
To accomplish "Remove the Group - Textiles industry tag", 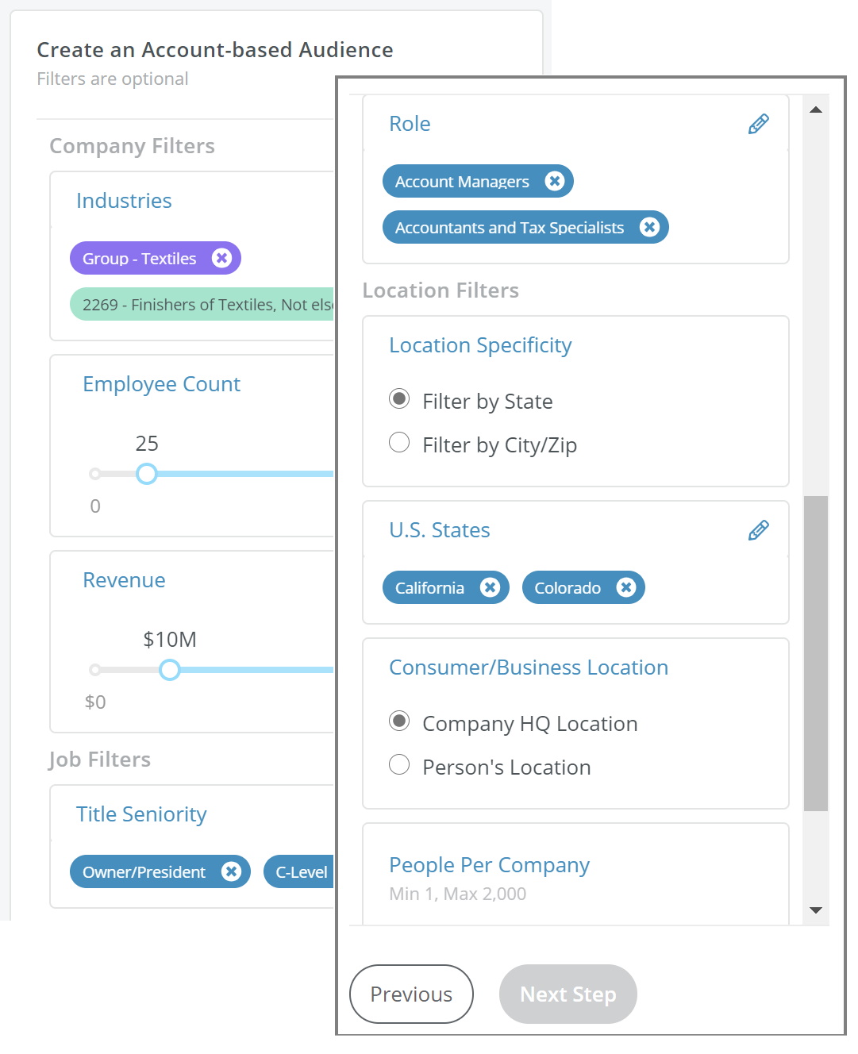I will point(221,258).
